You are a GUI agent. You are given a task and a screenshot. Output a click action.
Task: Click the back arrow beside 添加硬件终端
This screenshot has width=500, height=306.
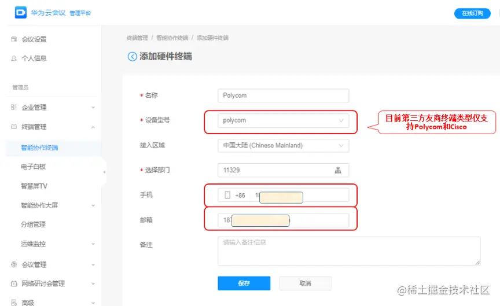coord(133,57)
